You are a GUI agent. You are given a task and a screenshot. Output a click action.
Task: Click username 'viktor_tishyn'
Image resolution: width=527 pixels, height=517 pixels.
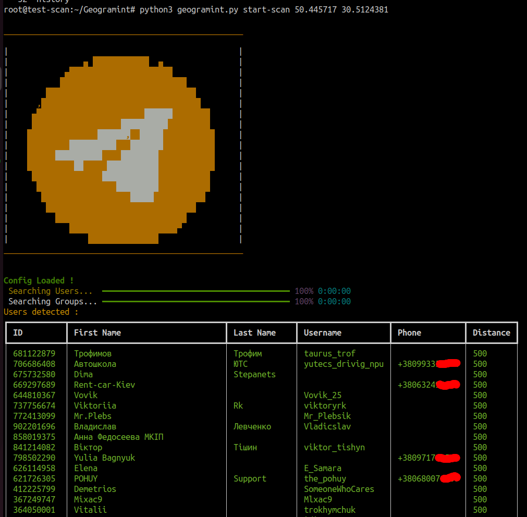tap(335, 447)
